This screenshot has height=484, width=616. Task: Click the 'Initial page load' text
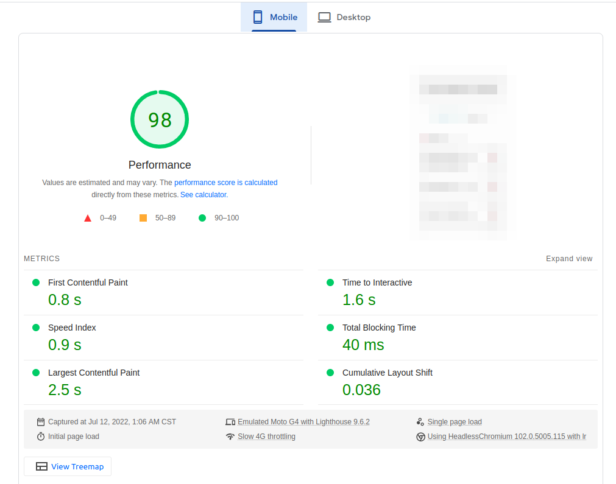pos(74,437)
